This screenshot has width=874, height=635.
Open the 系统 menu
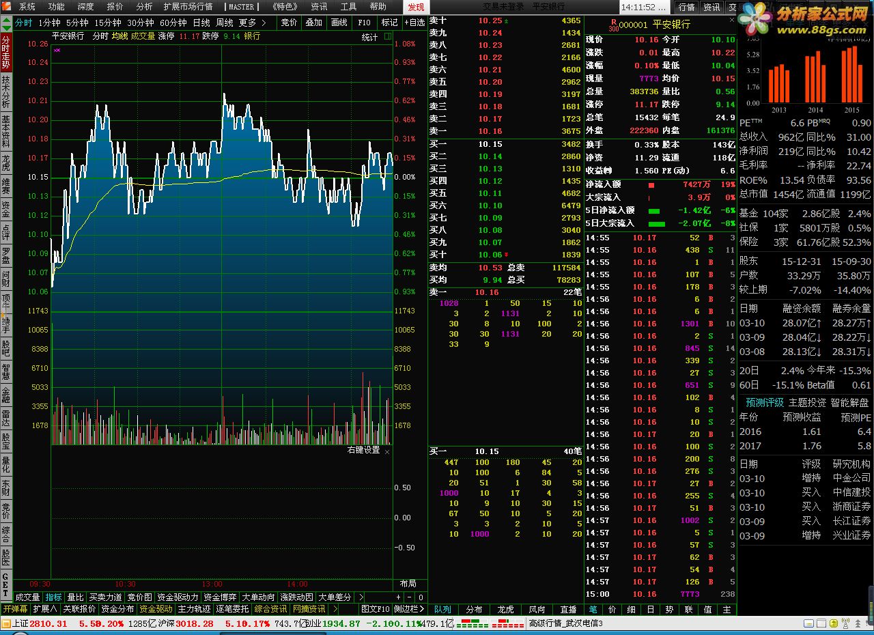(x=27, y=7)
